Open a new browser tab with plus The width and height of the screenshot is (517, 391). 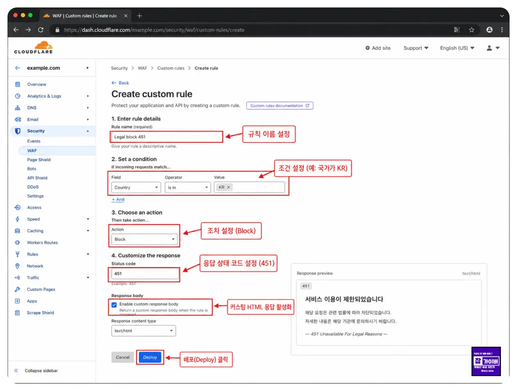[x=139, y=16]
